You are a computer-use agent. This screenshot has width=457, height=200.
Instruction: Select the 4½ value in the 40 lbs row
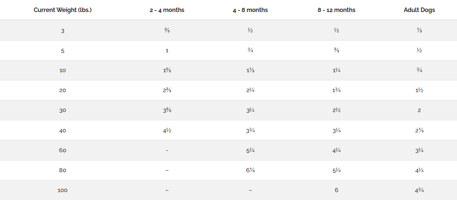point(167,130)
